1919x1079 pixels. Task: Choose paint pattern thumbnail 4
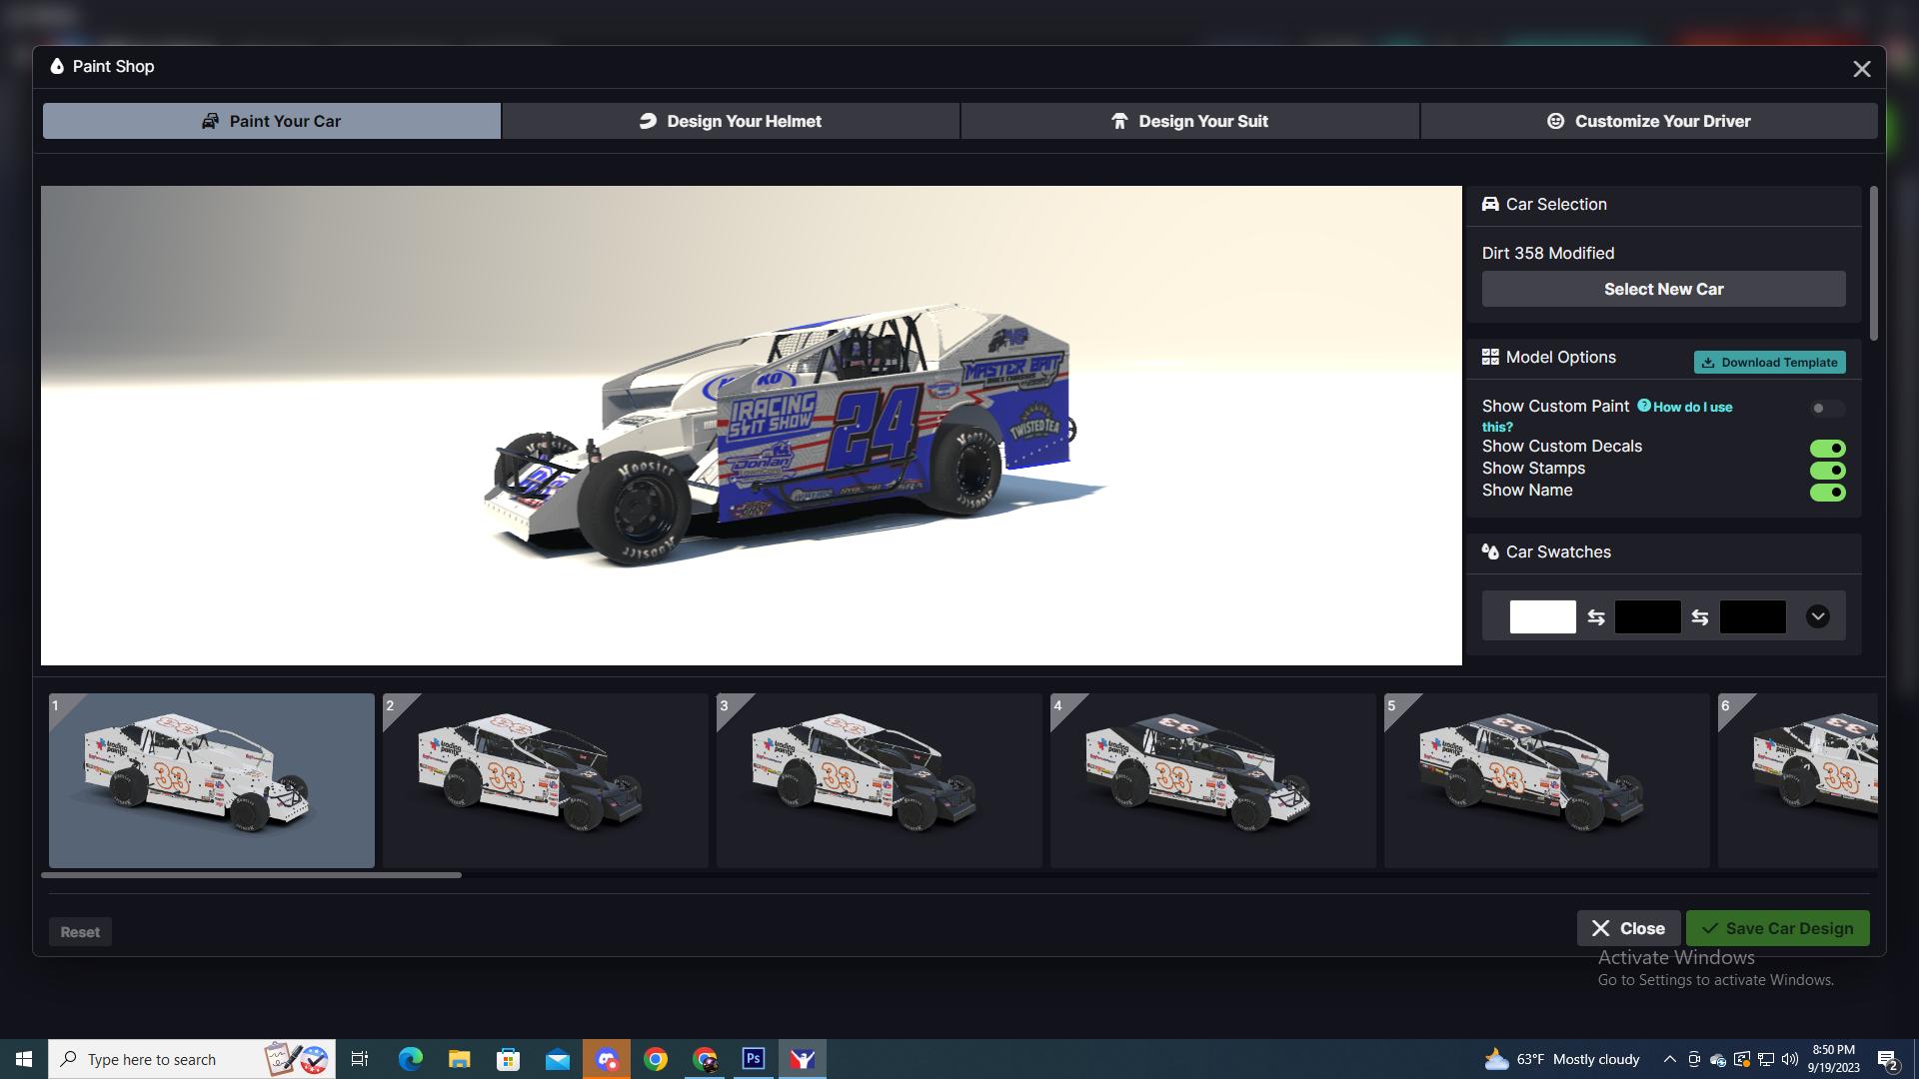[x=1213, y=780]
